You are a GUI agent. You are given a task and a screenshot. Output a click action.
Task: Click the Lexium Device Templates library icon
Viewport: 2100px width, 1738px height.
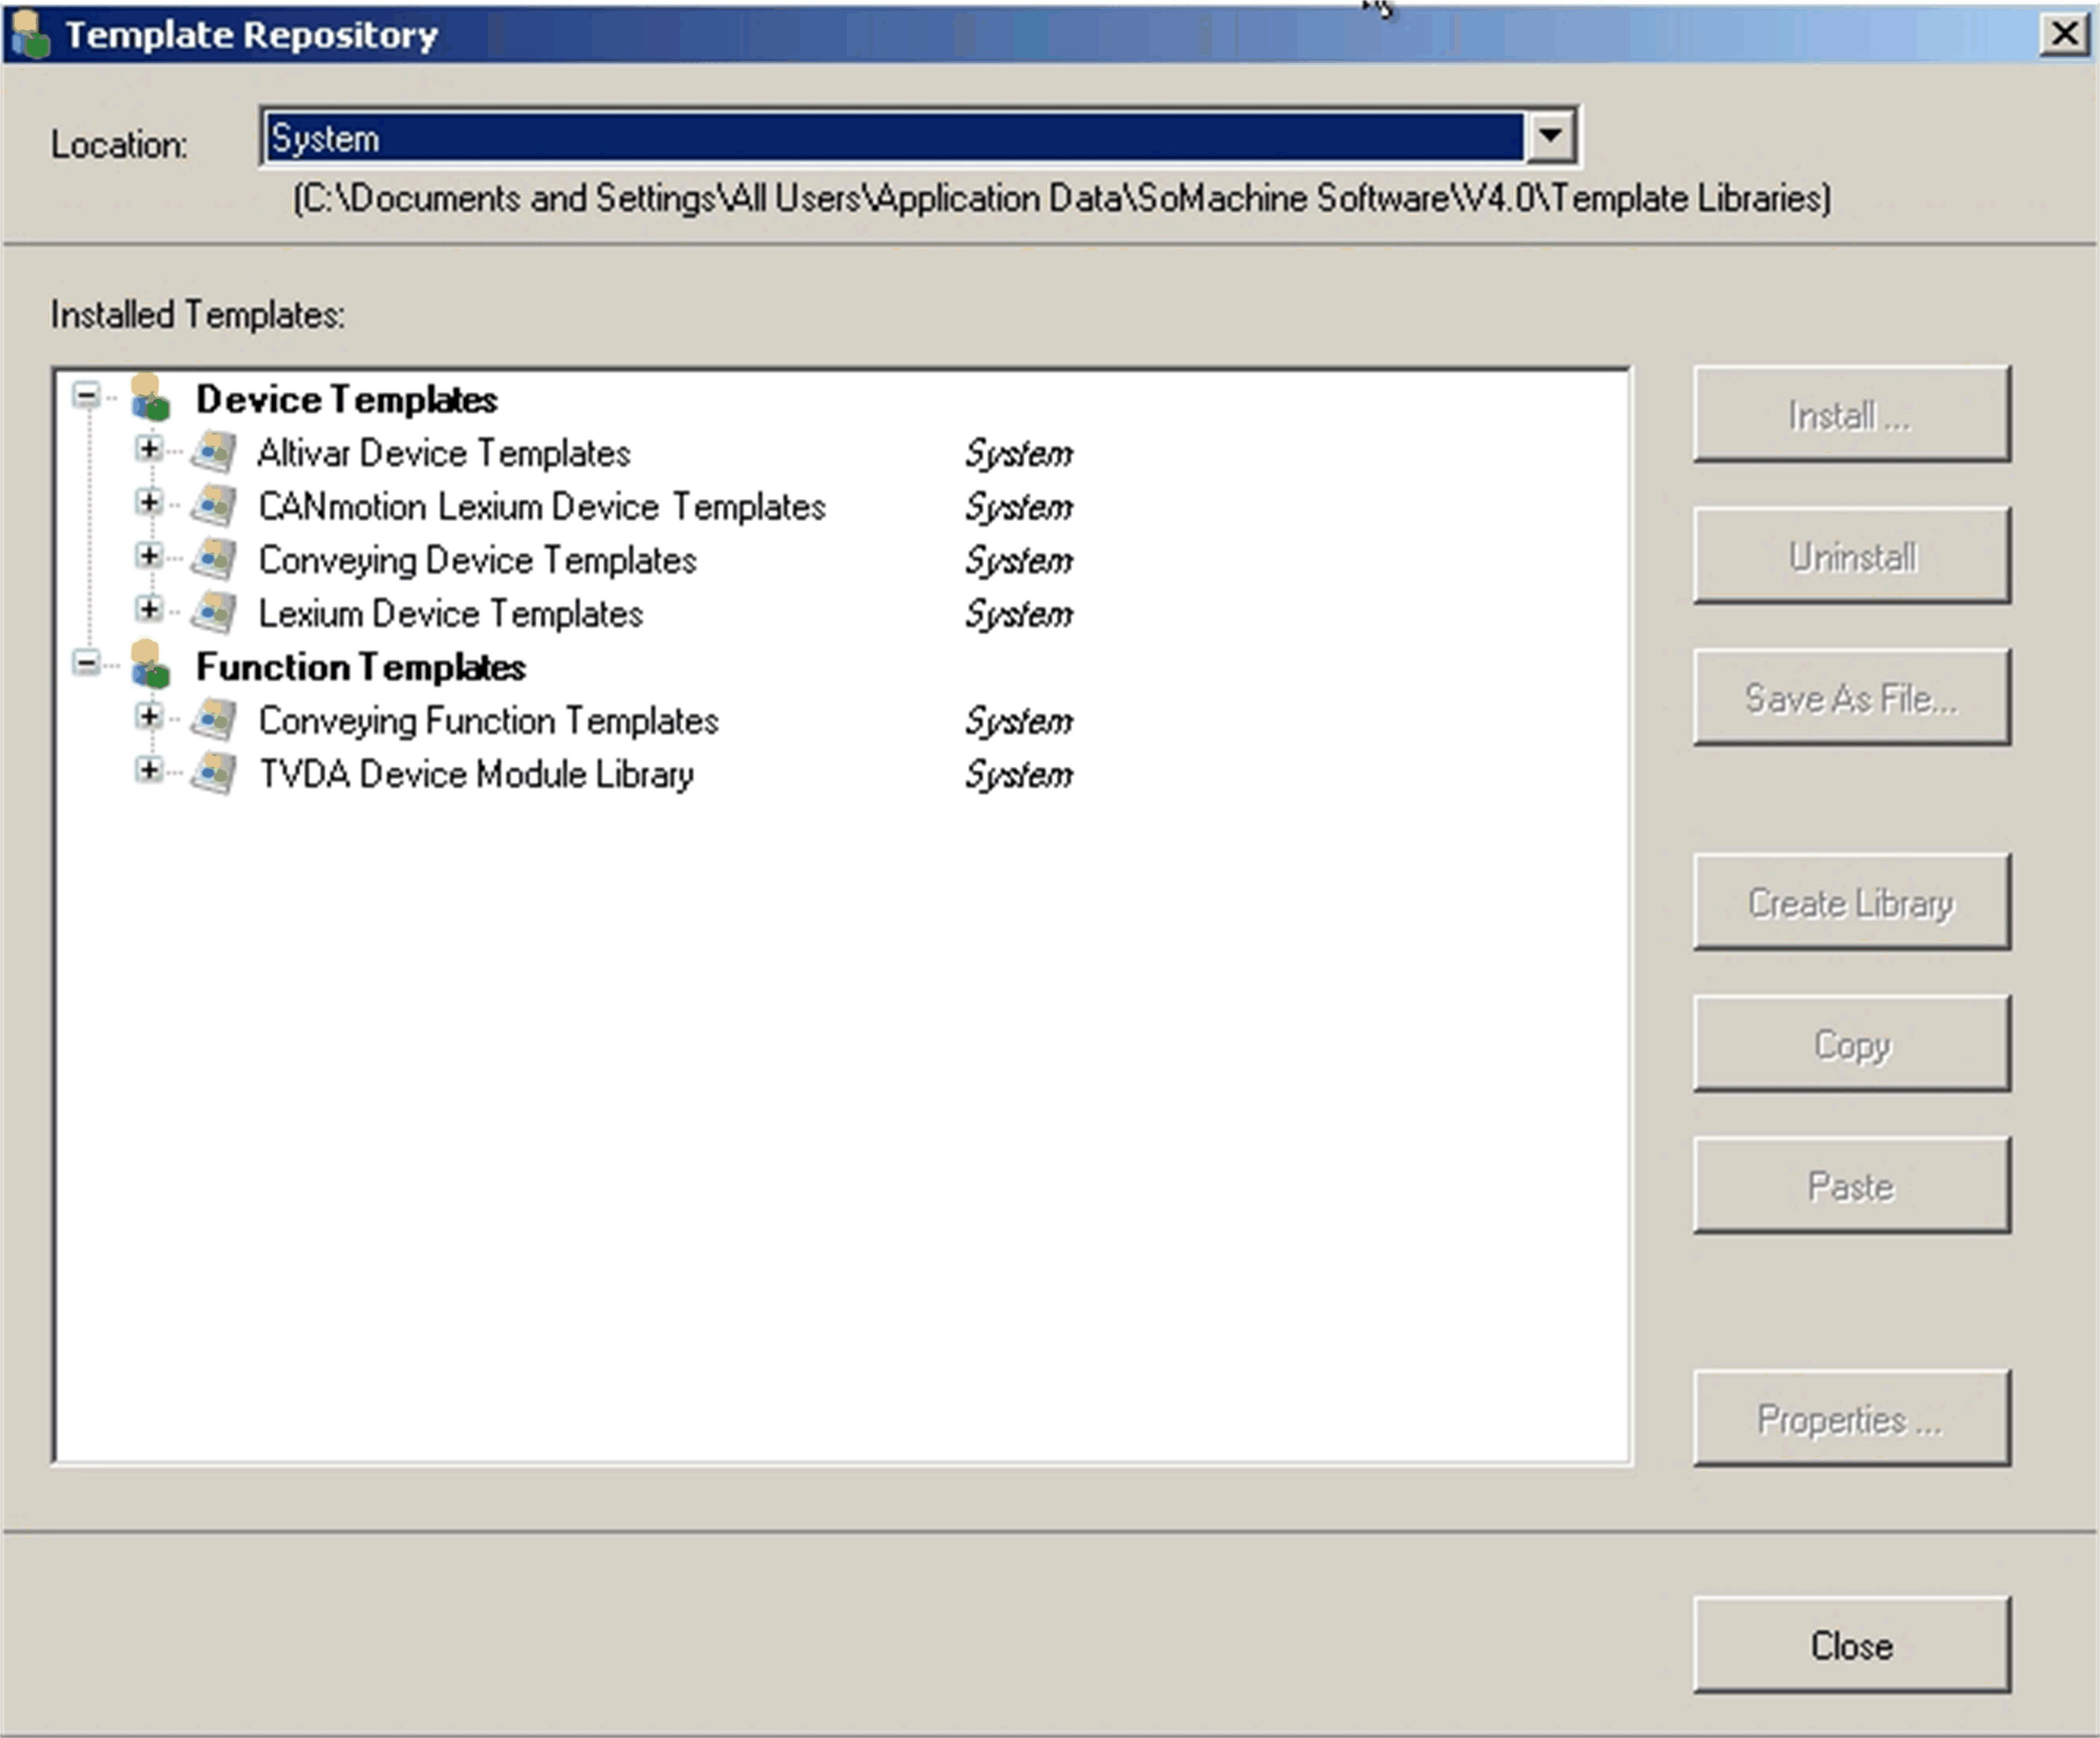pos(214,612)
